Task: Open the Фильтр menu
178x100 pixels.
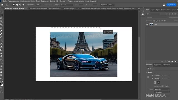Action: coord(52,1)
